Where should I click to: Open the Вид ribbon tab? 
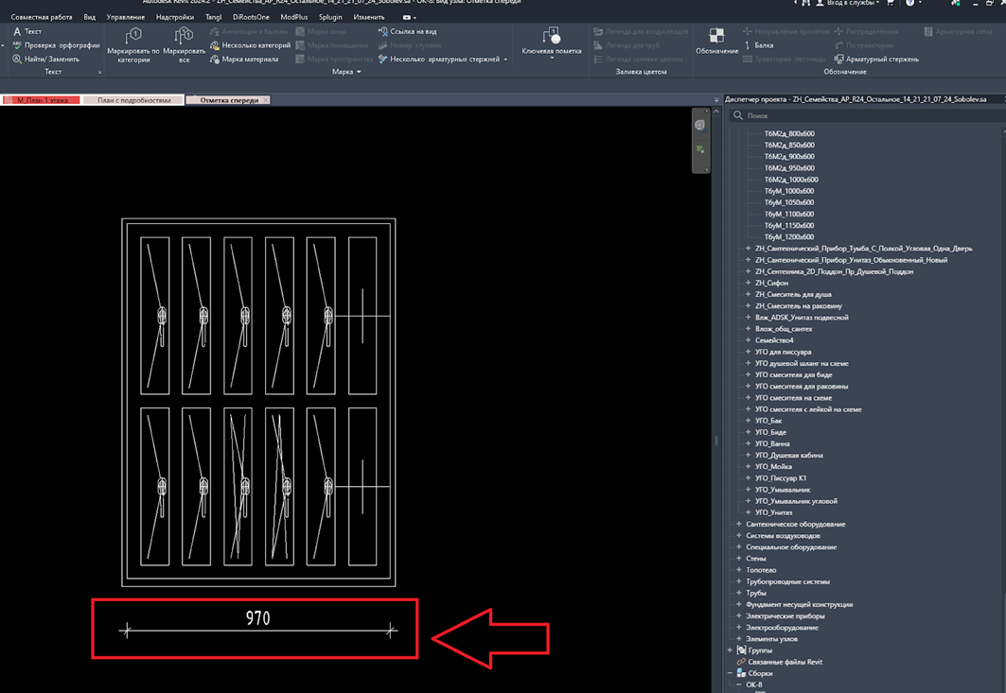[90, 17]
